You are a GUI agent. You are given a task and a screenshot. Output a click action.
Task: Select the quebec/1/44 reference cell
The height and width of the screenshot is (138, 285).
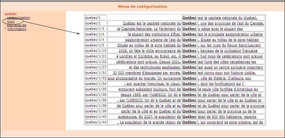(x=96, y=122)
